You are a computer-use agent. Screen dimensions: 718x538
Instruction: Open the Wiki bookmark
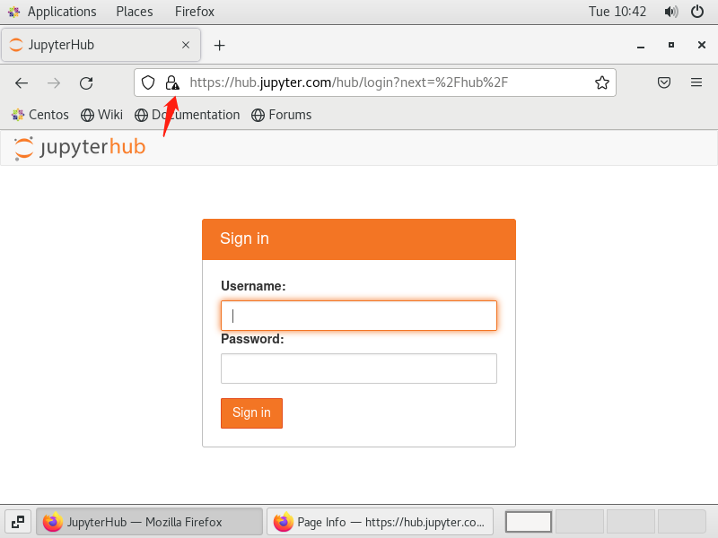click(x=101, y=115)
